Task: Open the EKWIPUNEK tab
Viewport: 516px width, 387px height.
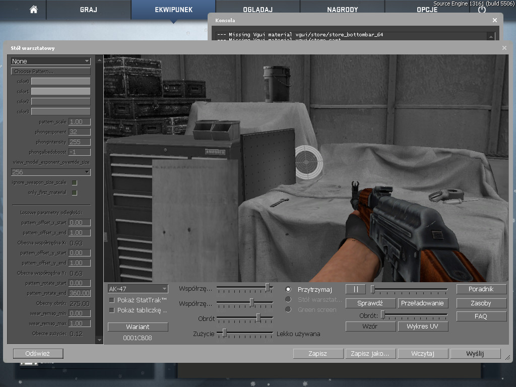Action: [173, 10]
